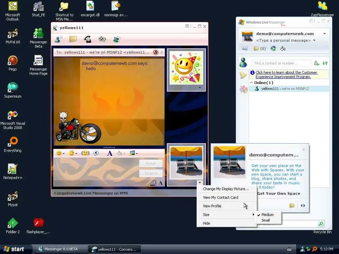The width and height of the screenshot is (339, 254).
Task: Click the Send button
Action: click(x=151, y=163)
